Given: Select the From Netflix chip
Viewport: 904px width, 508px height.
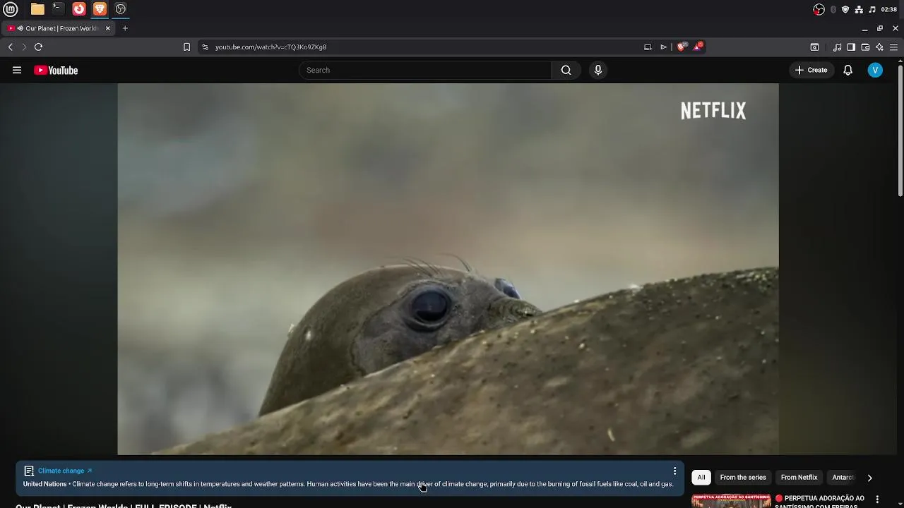Looking at the screenshot, I should [799, 478].
